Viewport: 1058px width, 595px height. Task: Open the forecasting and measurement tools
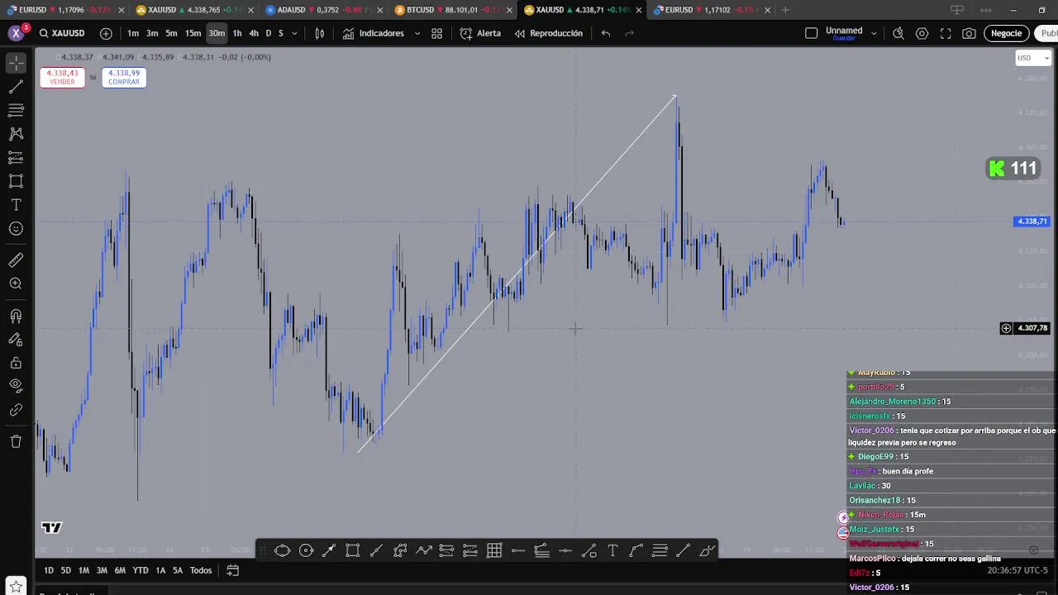tap(16, 158)
